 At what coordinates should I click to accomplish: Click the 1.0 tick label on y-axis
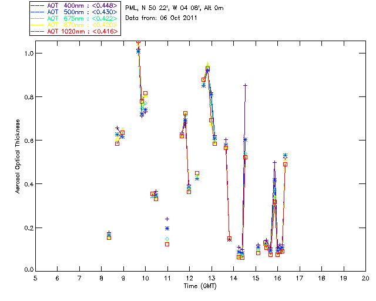point(29,53)
